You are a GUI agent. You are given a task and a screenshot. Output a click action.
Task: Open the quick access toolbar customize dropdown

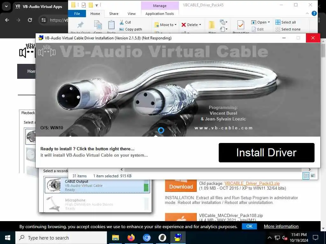[x=97, y=5]
